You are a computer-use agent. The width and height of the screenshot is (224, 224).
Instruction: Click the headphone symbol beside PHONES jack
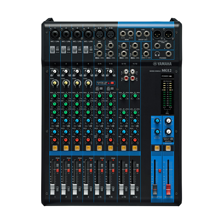[157, 54]
